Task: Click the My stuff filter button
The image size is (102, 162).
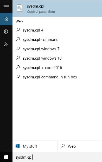Action: pos(35,146)
